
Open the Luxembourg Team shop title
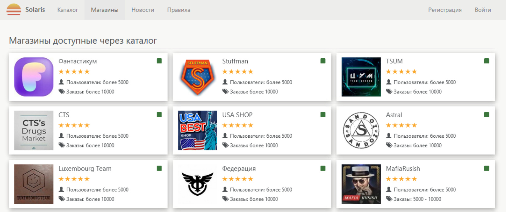[x=85, y=169]
